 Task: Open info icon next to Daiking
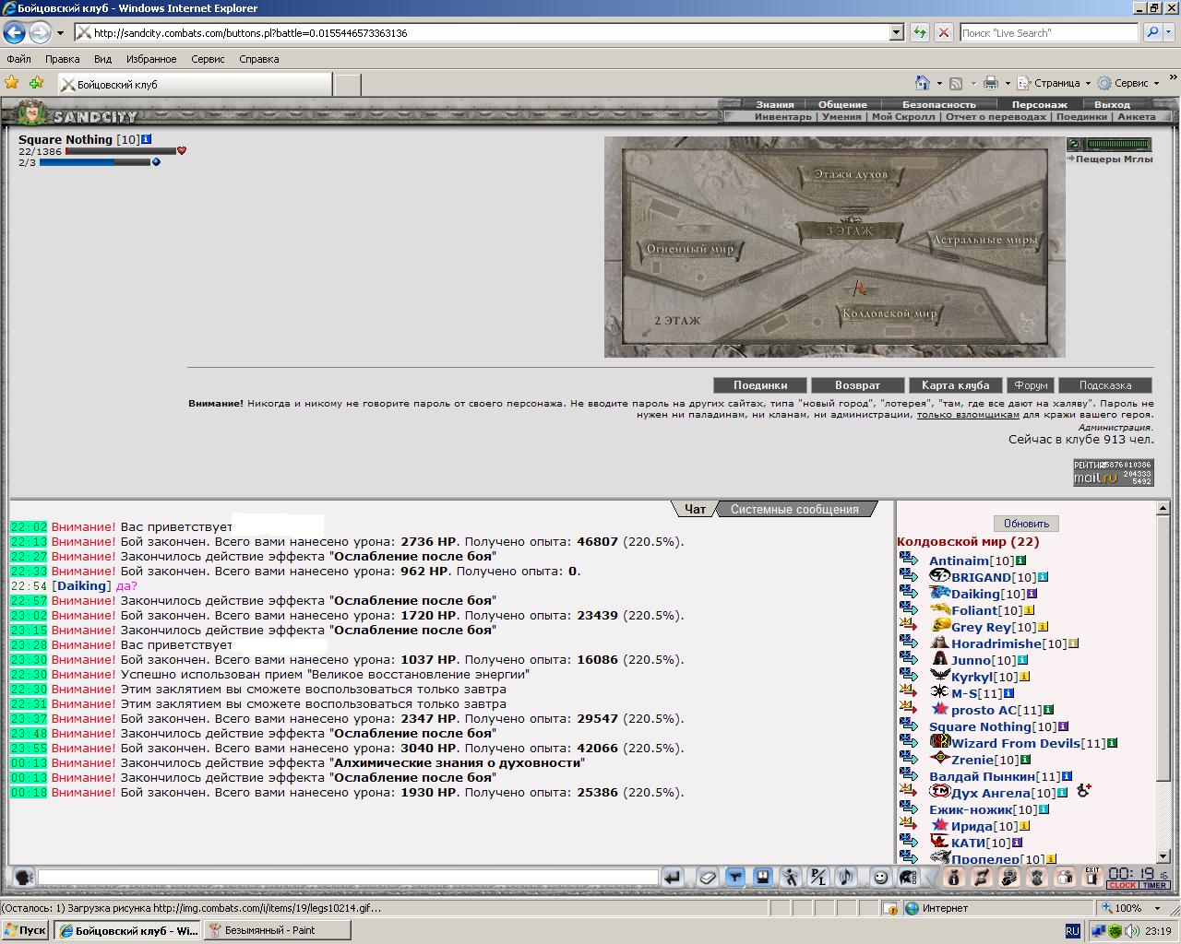1032,594
